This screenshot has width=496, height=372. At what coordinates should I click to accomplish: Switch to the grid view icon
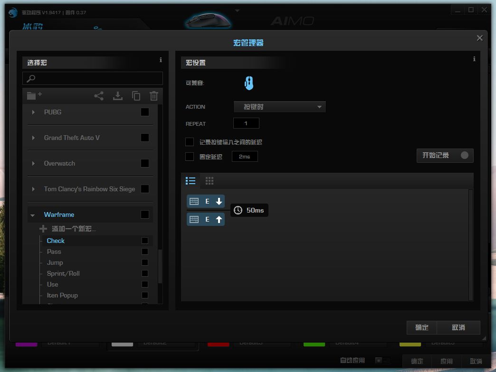click(x=210, y=181)
